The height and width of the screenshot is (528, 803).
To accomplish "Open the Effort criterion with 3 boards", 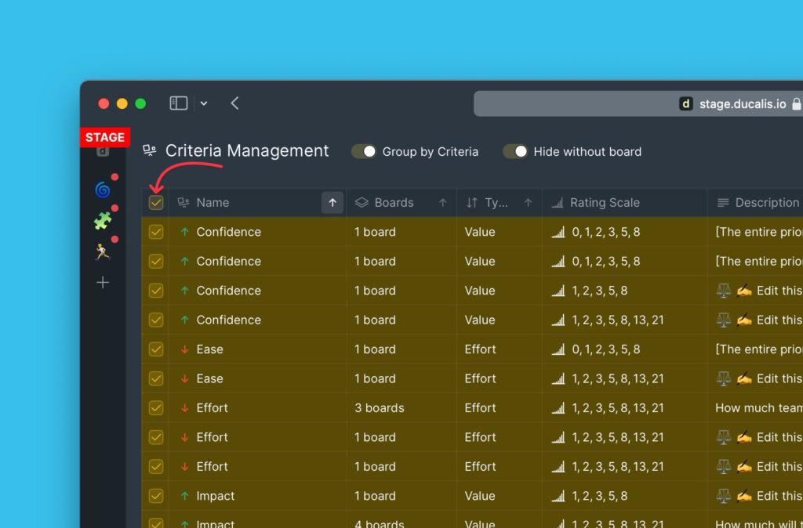I will tap(213, 408).
